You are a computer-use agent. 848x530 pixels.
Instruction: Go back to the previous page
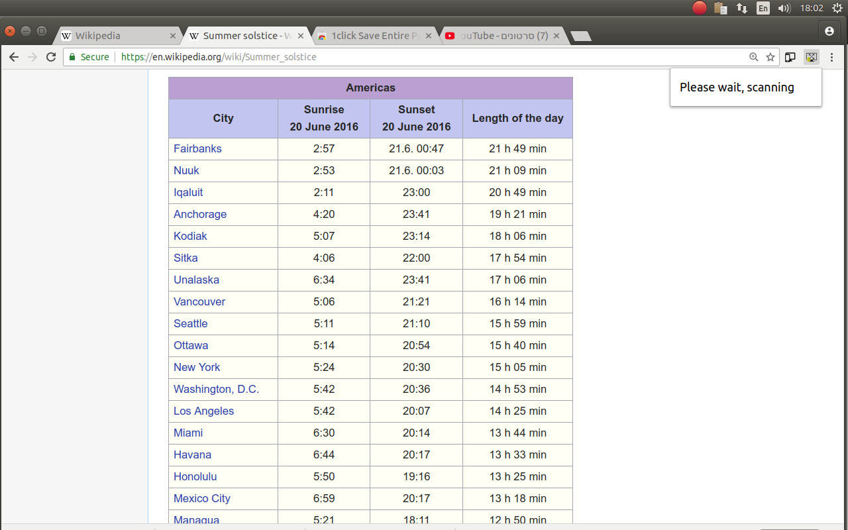[13, 57]
